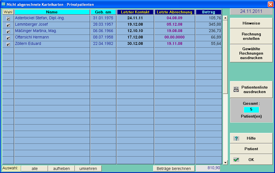Toggle checkbox for Asterbickel Stefan

pyautogui.click(x=8, y=19)
